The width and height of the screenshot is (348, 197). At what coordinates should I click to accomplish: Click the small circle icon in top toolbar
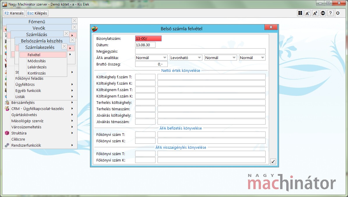point(338,13)
